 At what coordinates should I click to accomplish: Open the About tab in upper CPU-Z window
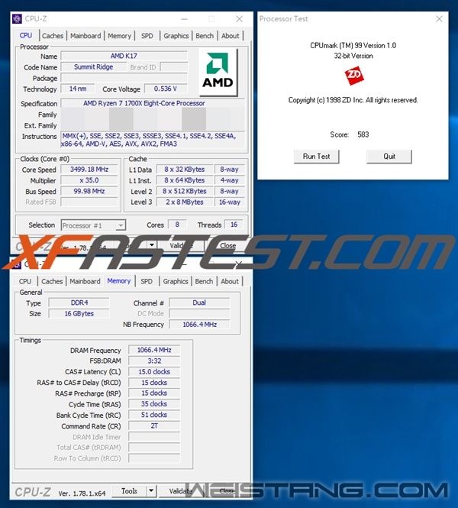[x=230, y=36]
